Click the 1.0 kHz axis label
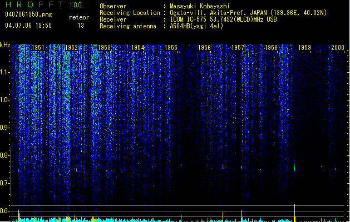The image size is (350, 222). tap(5, 100)
